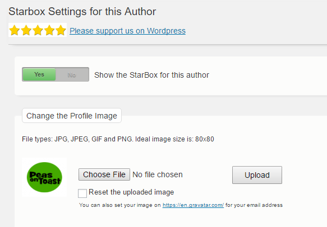Screen dimensions: 327x227
Task: Click the Reset the uploaded image label text
Action: (x=131, y=192)
